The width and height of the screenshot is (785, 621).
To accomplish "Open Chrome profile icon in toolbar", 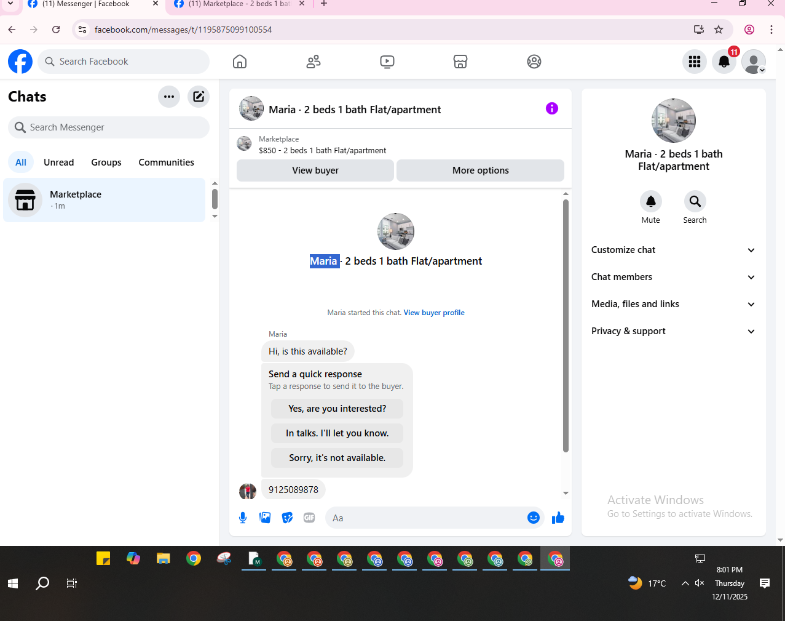I will pyautogui.click(x=749, y=30).
